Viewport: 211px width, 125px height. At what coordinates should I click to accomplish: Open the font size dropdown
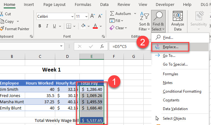click(86, 16)
